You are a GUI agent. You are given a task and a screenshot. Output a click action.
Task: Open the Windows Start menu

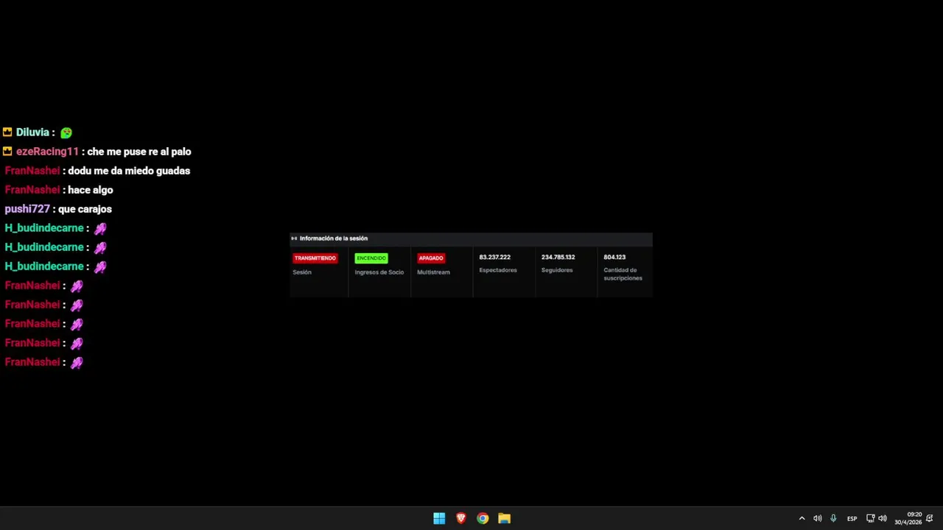click(439, 518)
